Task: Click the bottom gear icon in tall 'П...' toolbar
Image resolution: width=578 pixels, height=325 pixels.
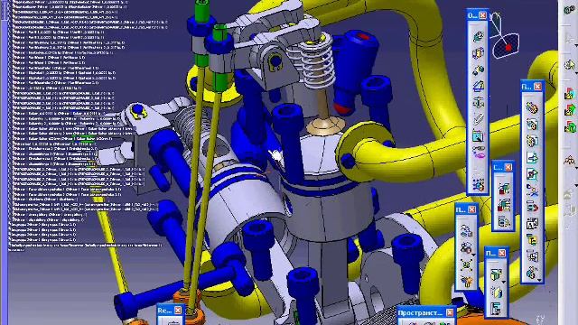Action: click(x=531, y=273)
